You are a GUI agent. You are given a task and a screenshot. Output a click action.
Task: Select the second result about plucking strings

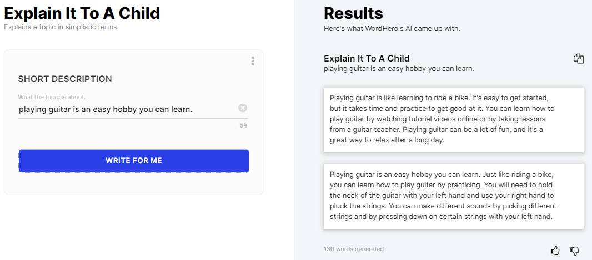(x=453, y=195)
